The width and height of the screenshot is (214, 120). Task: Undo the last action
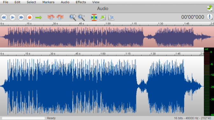click(x=51, y=17)
